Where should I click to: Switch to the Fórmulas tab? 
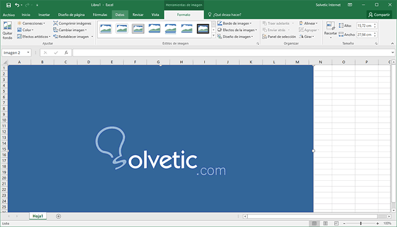(x=100, y=15)
